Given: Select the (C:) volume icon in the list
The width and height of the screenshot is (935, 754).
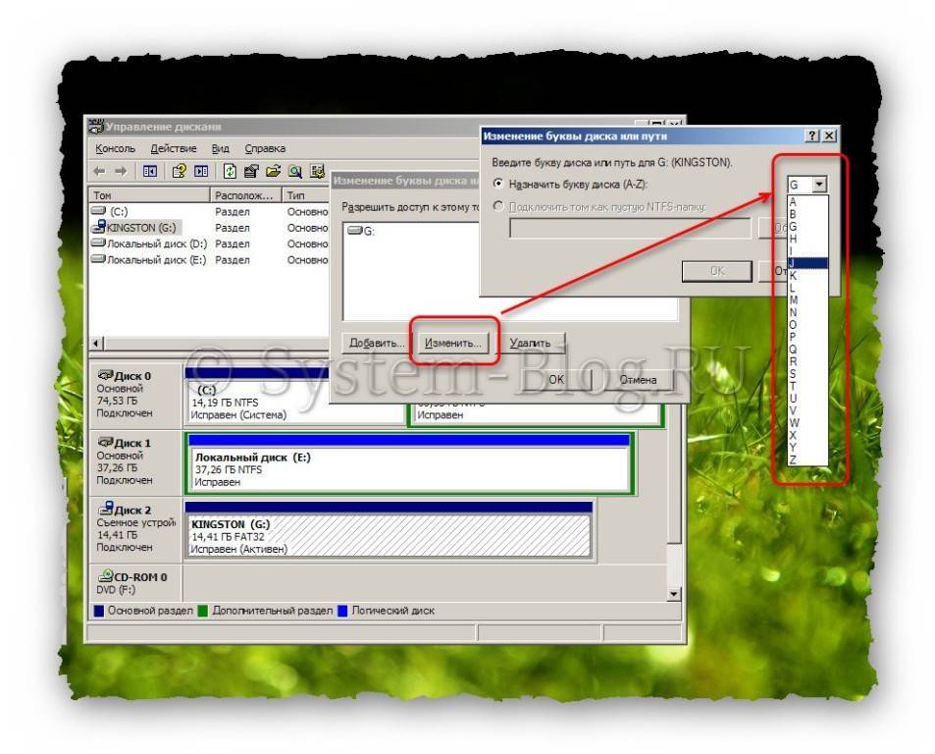Looking at the screenshot, I should (x=98, y=211).
